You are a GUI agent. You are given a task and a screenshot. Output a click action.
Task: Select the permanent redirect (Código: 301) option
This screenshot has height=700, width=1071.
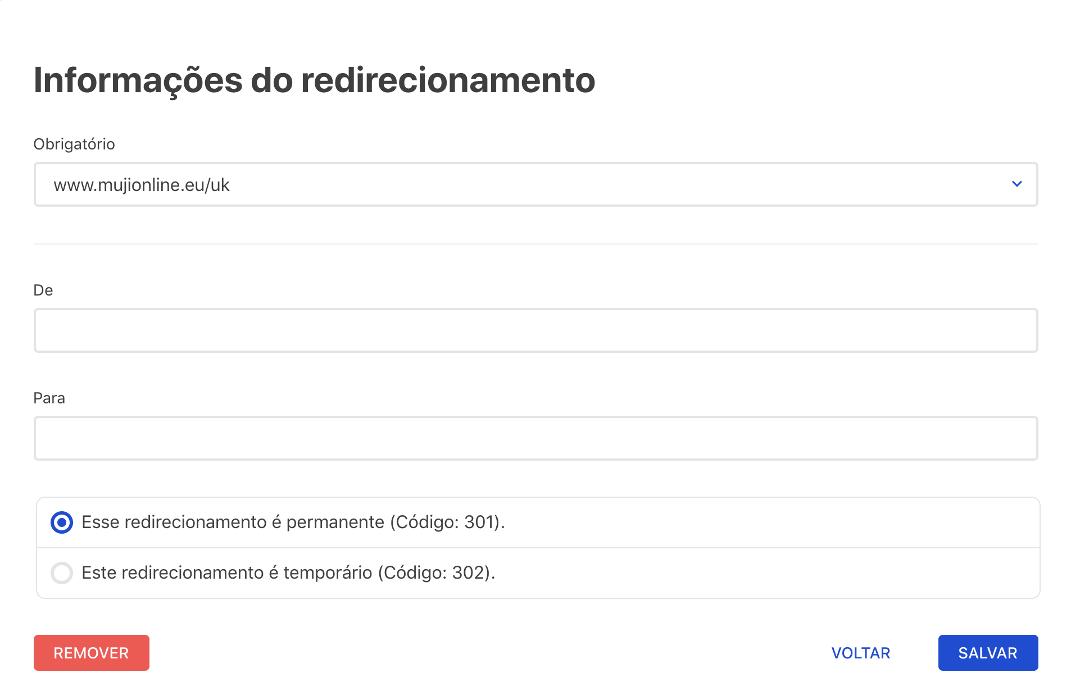[62, 522]
